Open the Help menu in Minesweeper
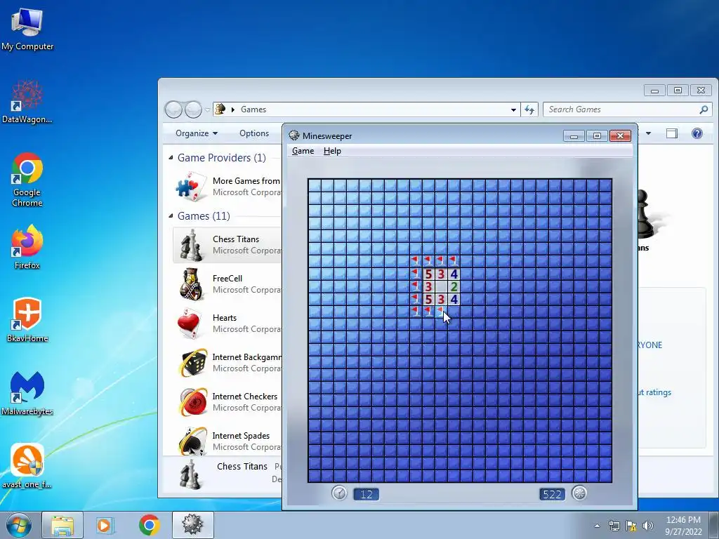 click(x=332, y=151)
